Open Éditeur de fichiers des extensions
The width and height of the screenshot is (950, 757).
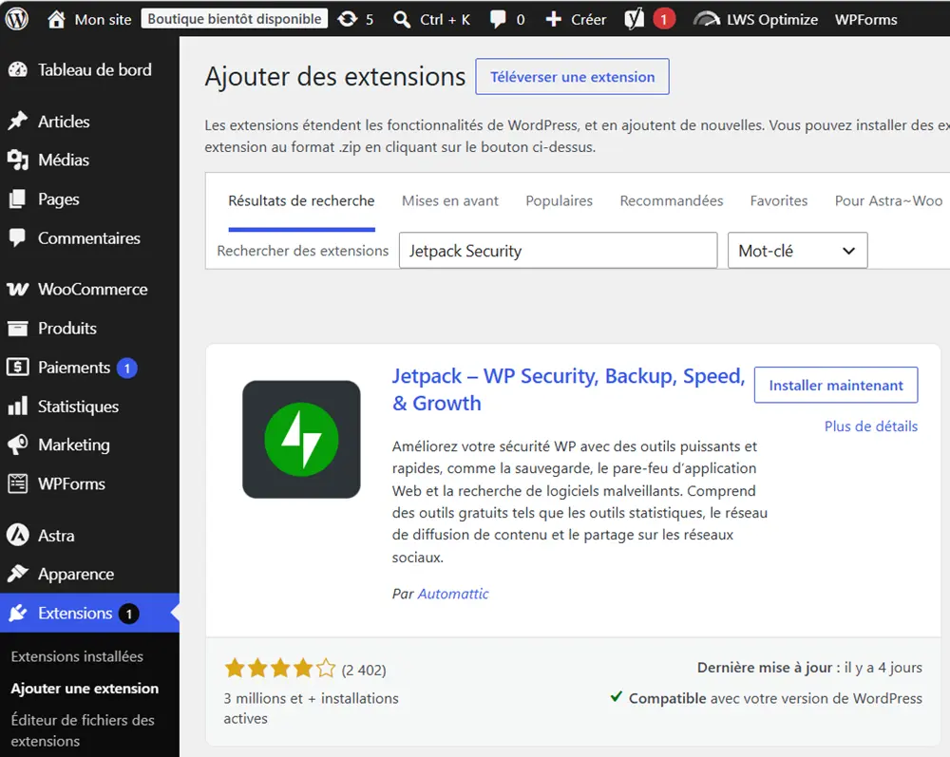83,730
